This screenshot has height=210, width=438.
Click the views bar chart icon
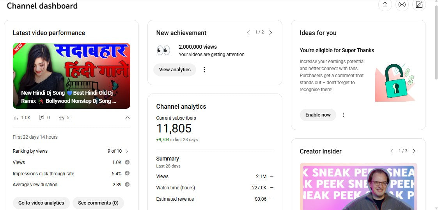tap(16, 118)
